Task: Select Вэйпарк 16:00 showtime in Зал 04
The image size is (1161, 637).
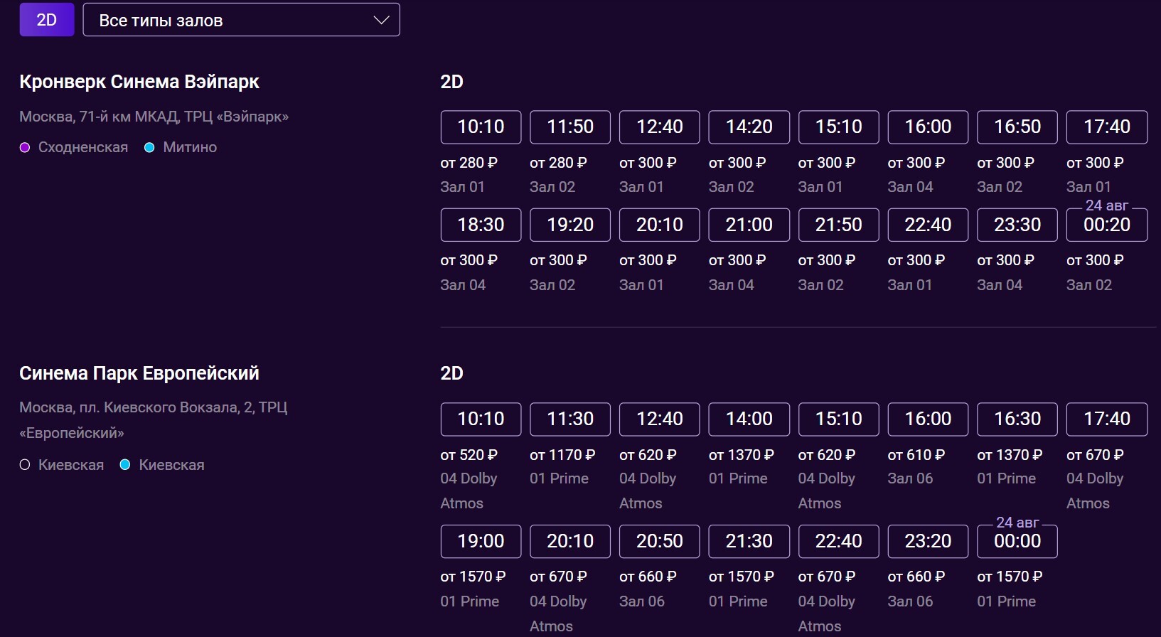Action: (x=928, y=127)
